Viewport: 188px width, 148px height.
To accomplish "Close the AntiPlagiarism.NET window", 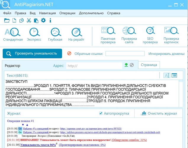I will 182,5.
